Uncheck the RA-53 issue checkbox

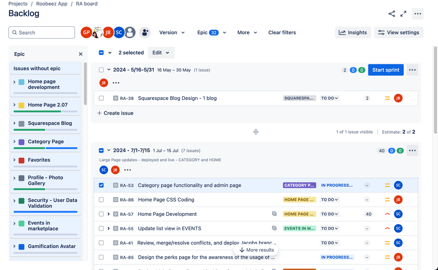[x=101, y=185]
